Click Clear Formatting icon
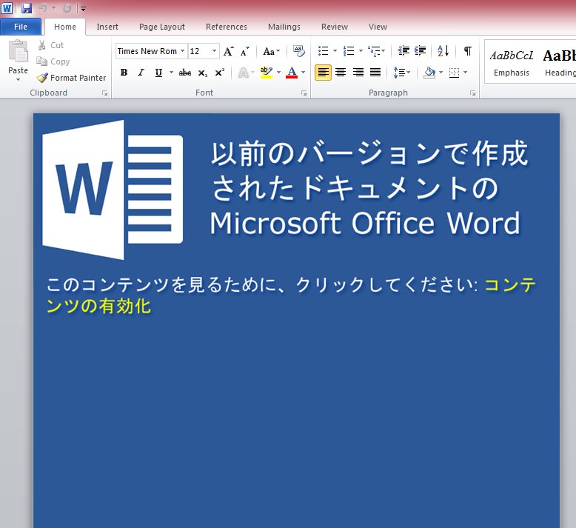 298,51
